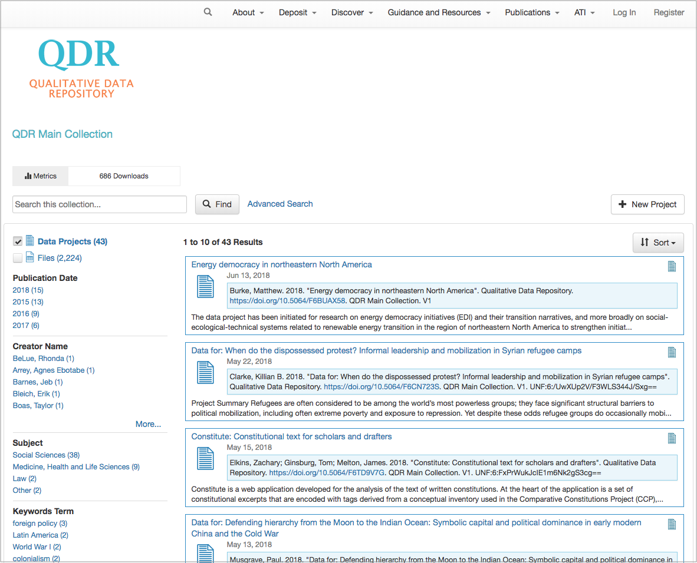
Task: Select the Metrics tab
Action: (x=41, y=176)
